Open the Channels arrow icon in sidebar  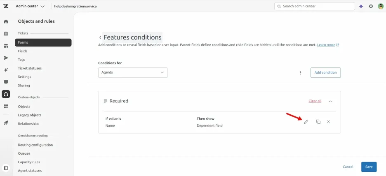(x=6, y=58)
